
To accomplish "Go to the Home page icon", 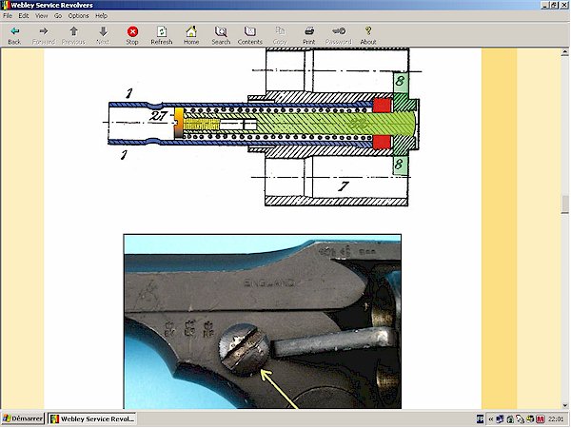I will (x=191, y=31).
